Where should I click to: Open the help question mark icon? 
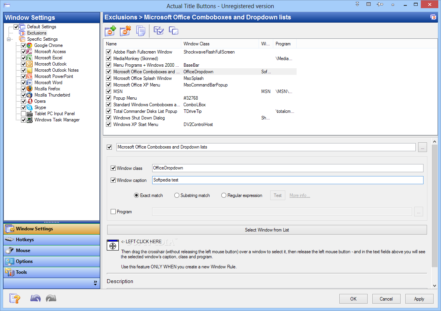pos(15,298)
